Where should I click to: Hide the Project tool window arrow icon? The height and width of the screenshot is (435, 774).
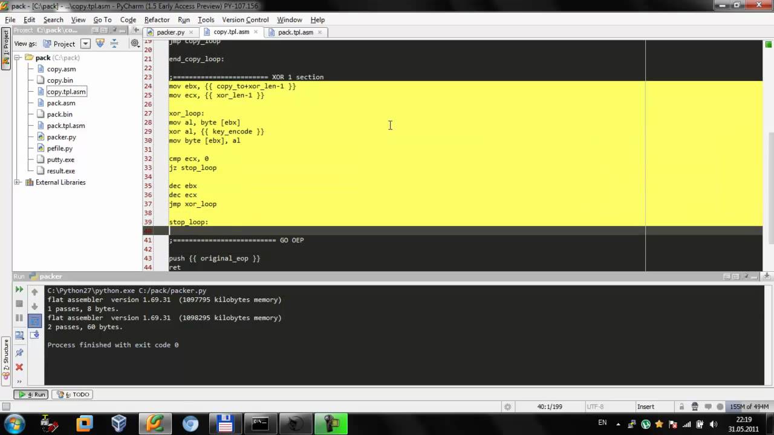click(x=136, y=30)
